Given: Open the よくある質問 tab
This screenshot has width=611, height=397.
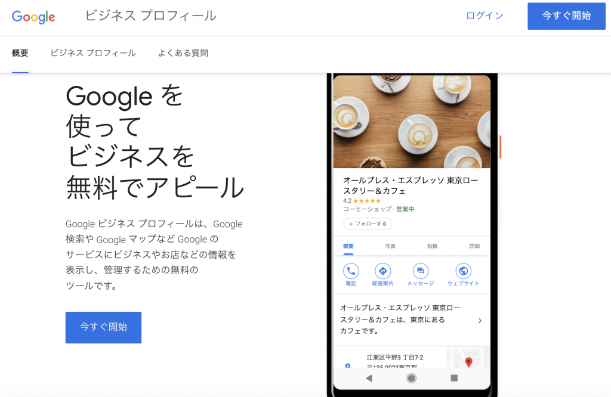Looking at the screenshot, I should [x=183, y=53].
